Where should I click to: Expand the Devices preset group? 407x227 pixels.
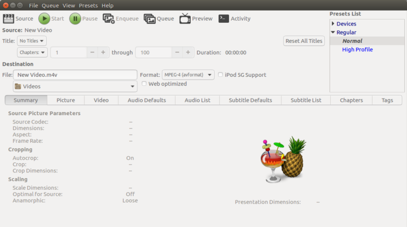[333, 24]
